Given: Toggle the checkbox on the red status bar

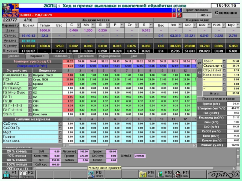Looking at the screenshot, I should pos(174,15).
